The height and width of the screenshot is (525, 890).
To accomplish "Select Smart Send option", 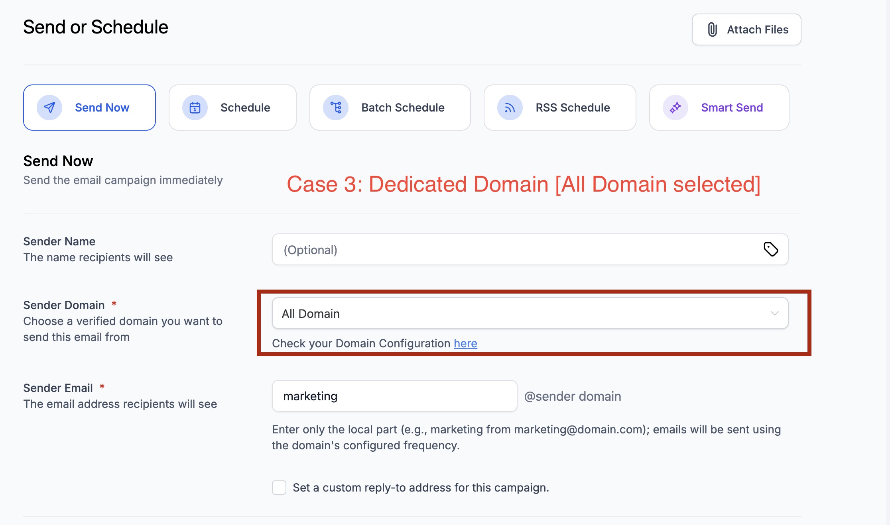I will coord(732,108).
